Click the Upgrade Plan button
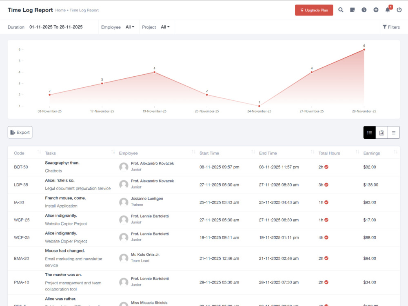The width and height of the screenshot is (408, 306). click(314, 10)
